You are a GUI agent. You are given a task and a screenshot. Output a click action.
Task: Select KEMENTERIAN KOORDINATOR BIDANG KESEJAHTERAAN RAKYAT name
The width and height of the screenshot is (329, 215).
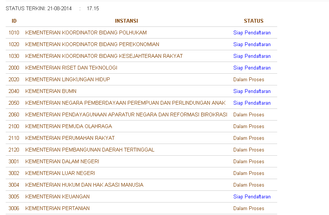coord(104,56)
